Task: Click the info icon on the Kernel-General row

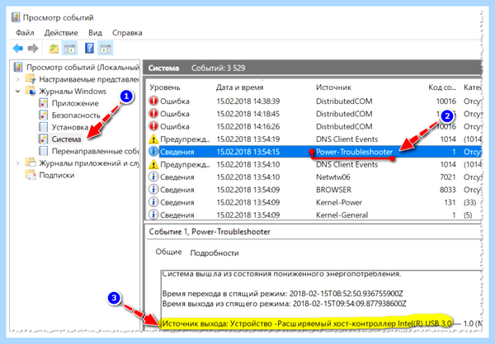Action: tap(153, 214)
